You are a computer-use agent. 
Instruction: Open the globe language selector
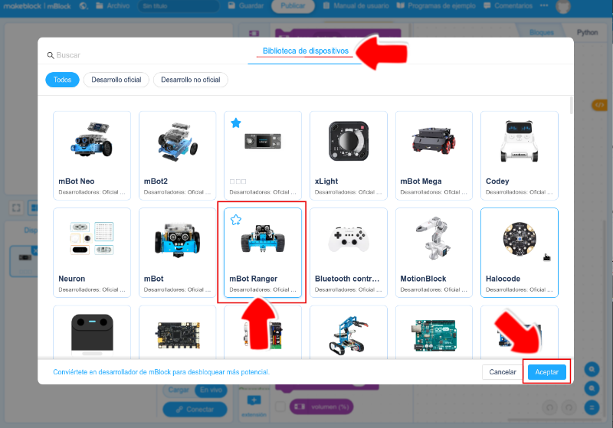point(84,6)
